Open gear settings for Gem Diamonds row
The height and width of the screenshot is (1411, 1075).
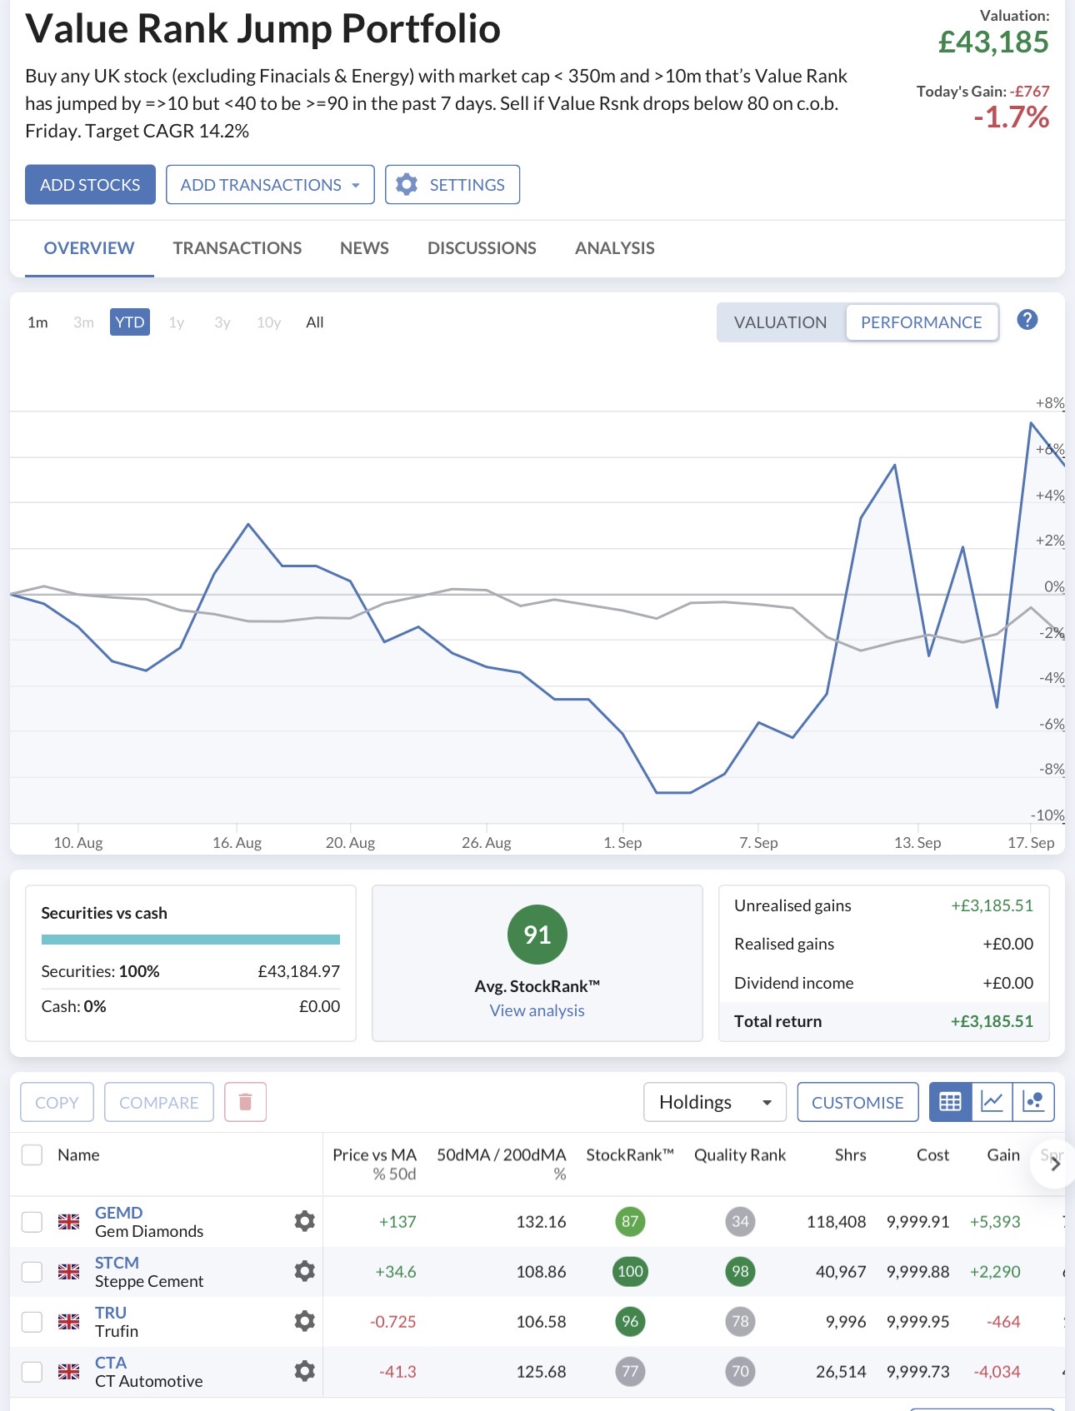[305, 1221]
